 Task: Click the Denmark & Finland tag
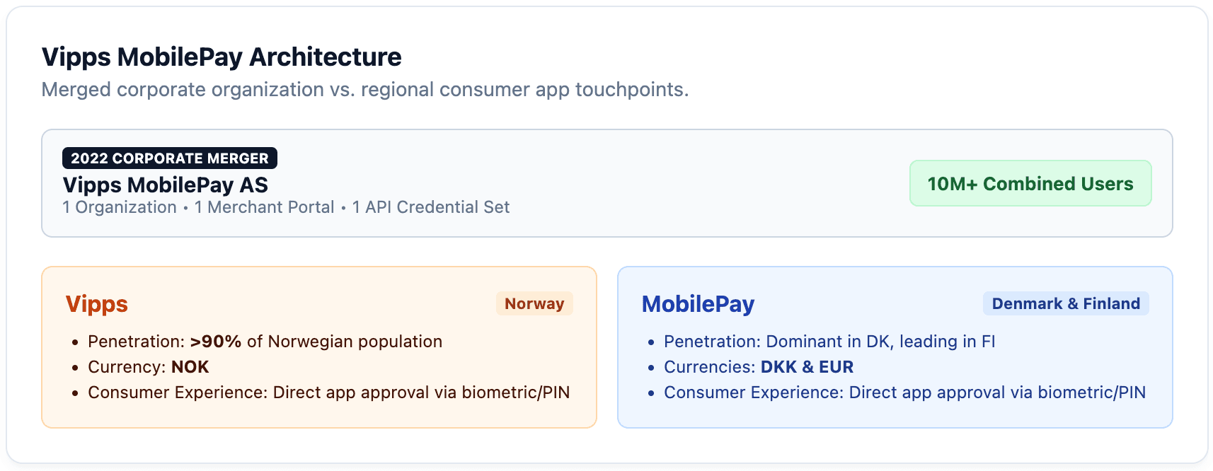click(x=1066, y=304)
